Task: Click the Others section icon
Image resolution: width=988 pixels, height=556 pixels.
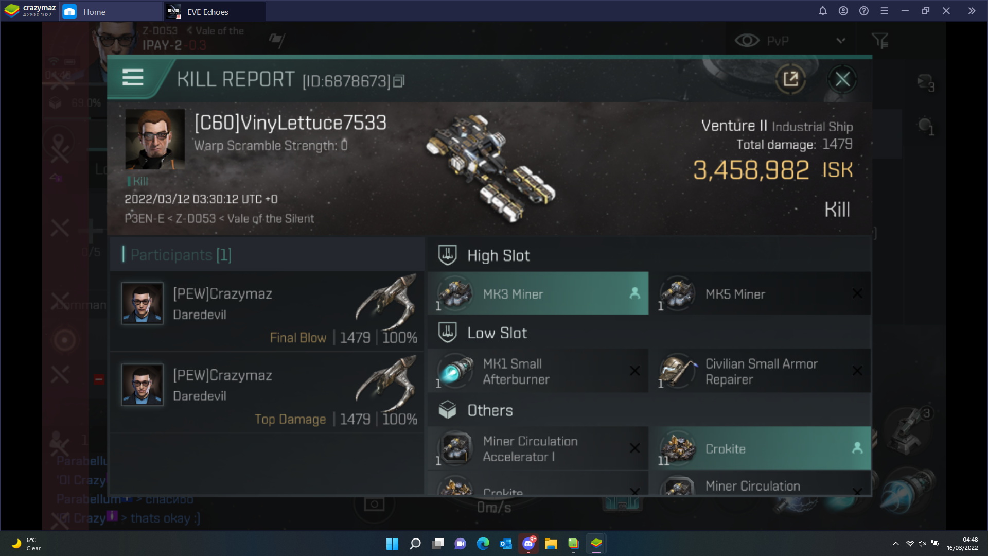Action: click(447, 410)
